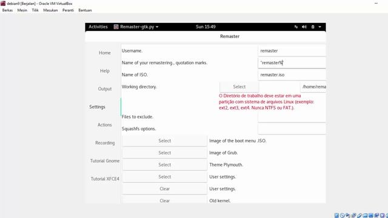This screenshot has height=218, width=388.
Task: Click the Remaster window title
Action: tap(230, 36)
